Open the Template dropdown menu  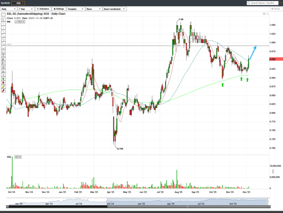(x=75, y=9)
